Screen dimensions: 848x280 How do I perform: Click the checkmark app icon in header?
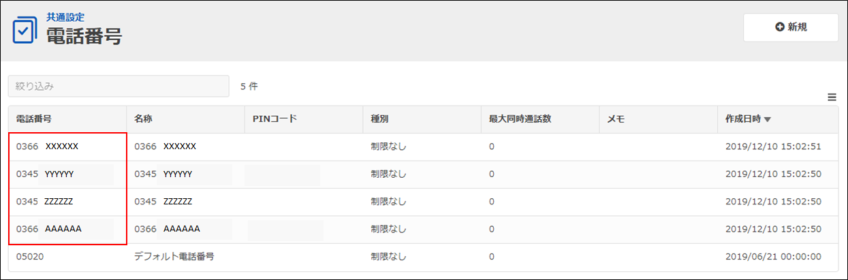click(x=24, y=29)
